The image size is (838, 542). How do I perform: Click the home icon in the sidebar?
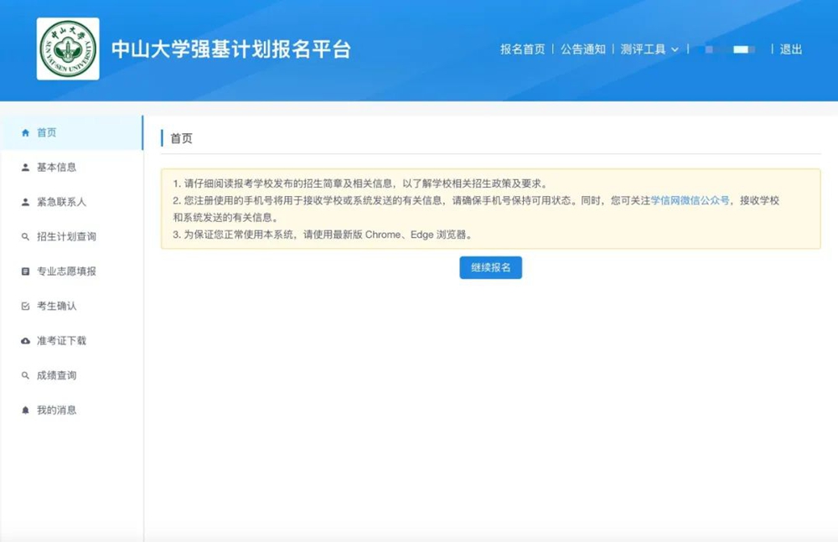[25, 132]
